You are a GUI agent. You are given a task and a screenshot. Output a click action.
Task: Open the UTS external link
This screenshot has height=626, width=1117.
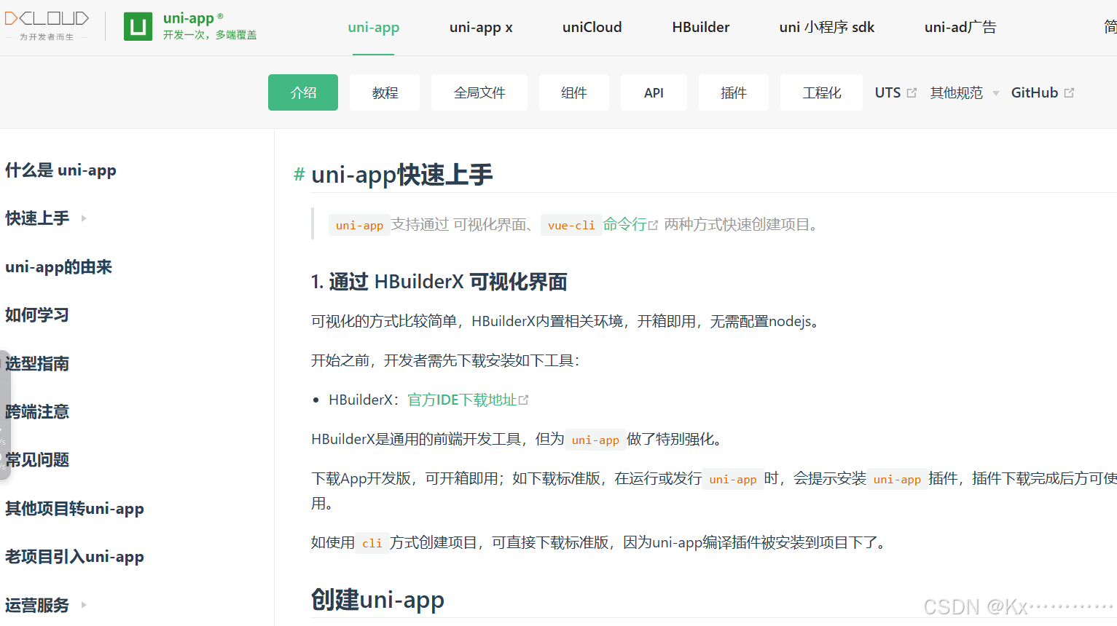pyautogui.click(x=895, y=92)
